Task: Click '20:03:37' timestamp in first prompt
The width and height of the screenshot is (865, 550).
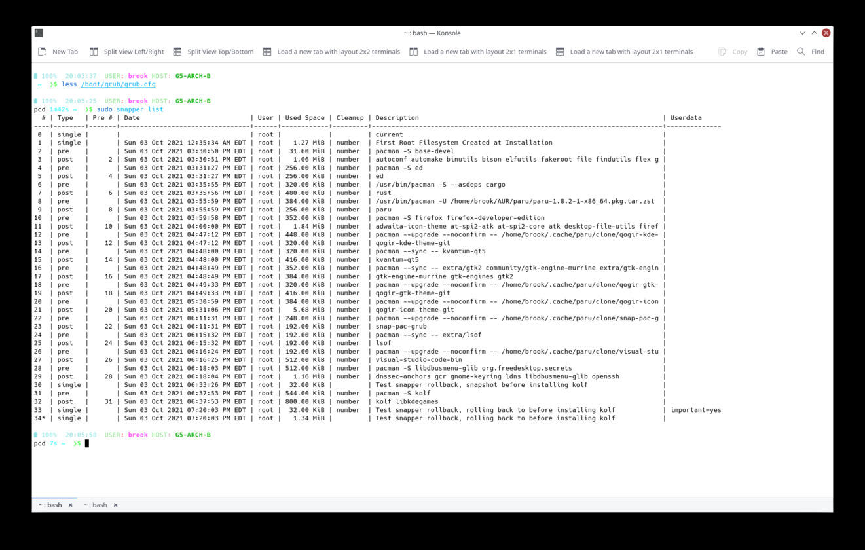Action: point(81,76)
